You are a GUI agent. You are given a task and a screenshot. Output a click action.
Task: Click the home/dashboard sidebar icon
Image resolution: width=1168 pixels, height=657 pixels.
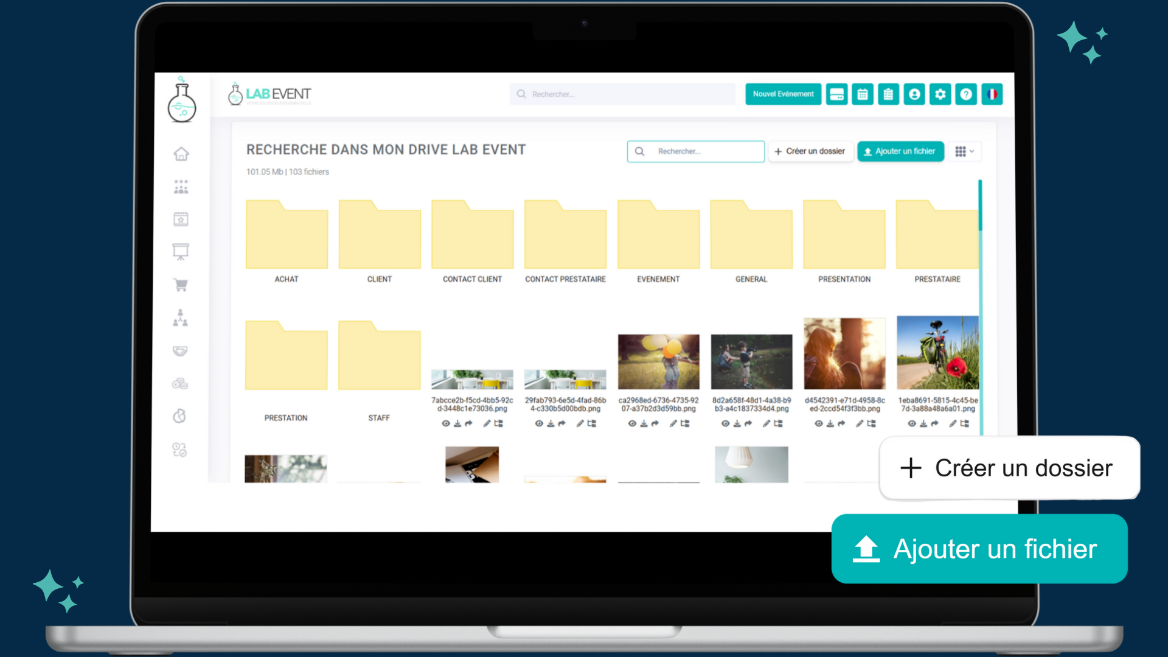coord(181,154)
